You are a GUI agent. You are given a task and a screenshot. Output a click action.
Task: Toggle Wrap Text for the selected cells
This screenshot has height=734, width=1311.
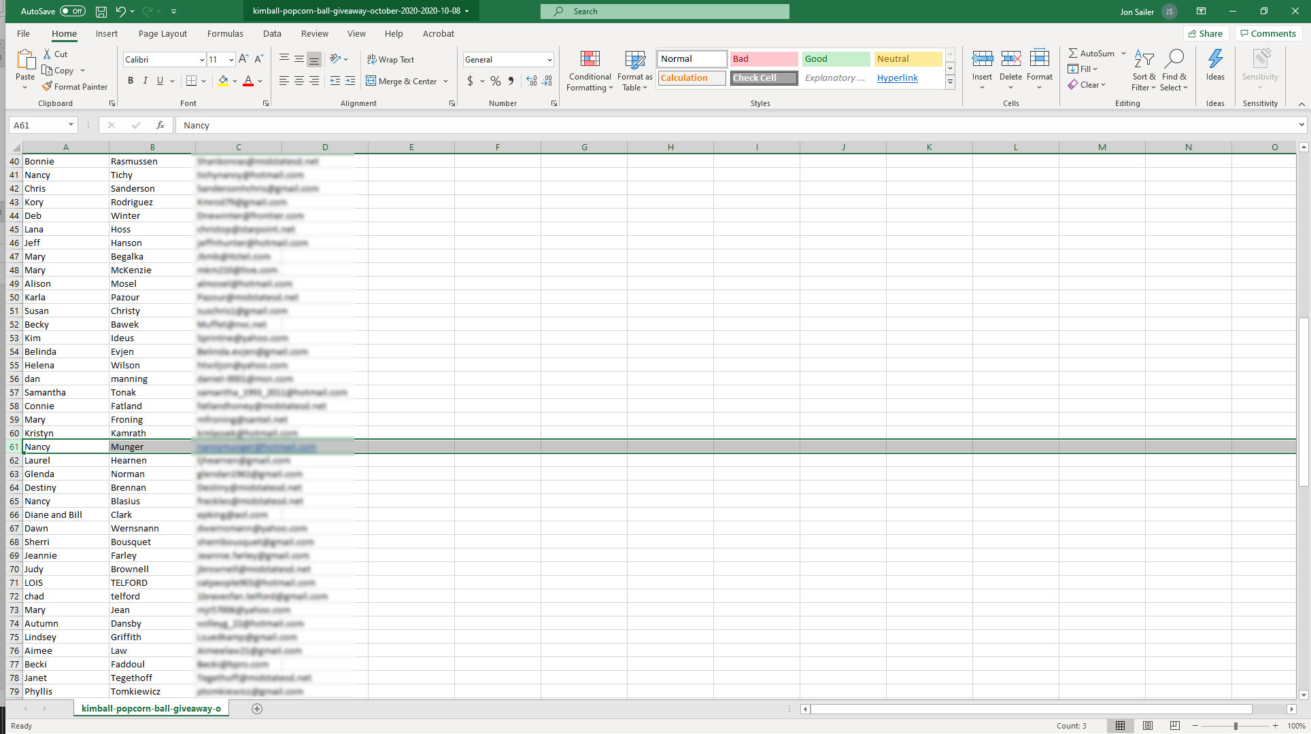point(390,60)
